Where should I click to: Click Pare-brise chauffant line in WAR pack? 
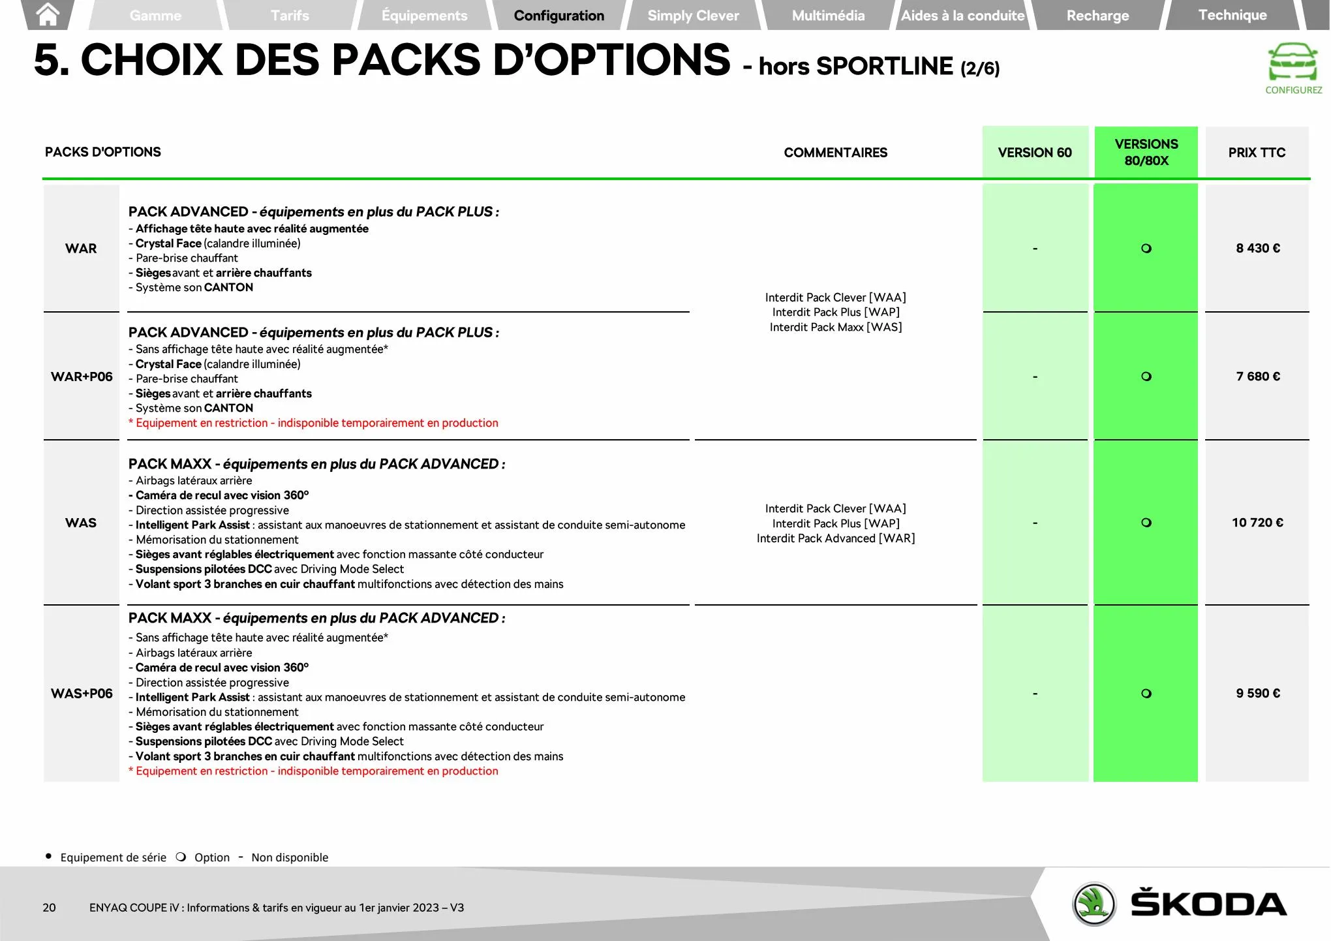(183, 258)
